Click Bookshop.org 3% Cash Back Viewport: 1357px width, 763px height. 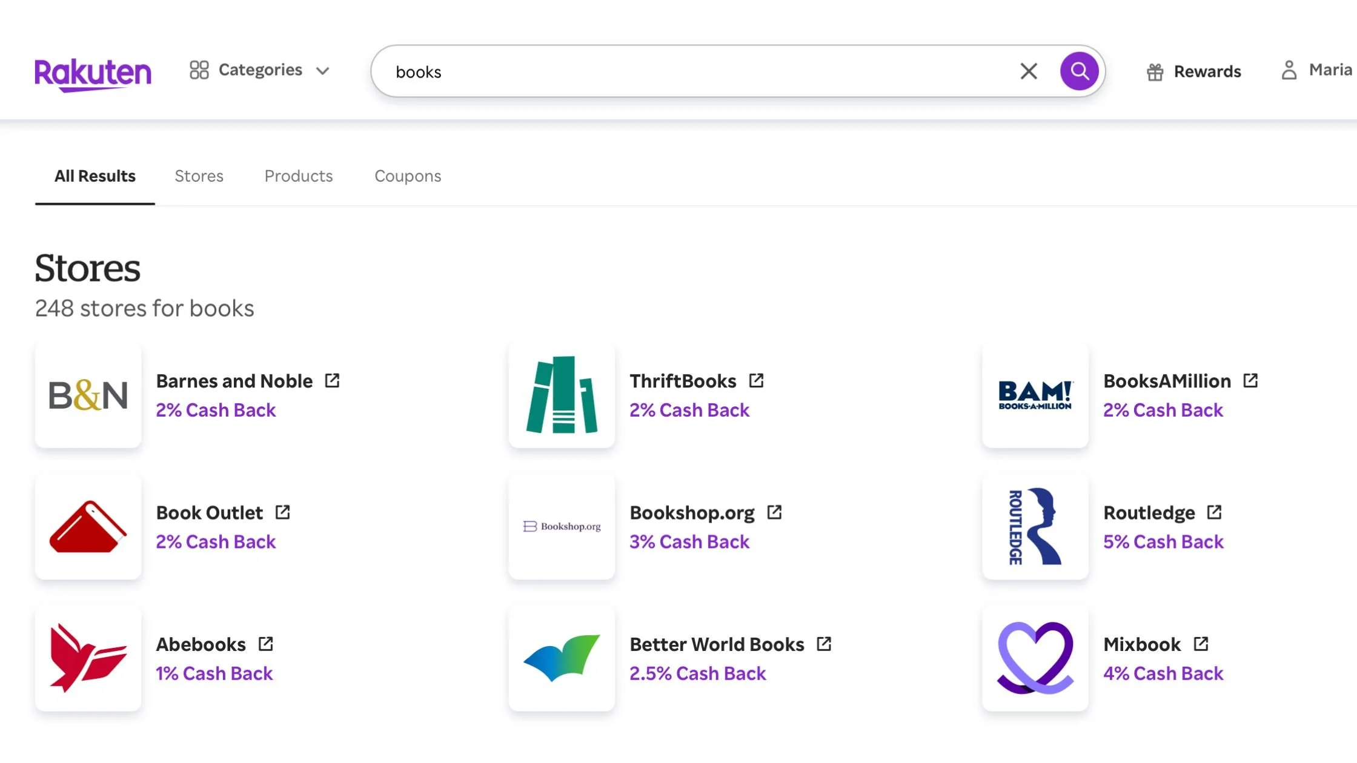pyautogui.click(x=689, y=541)
